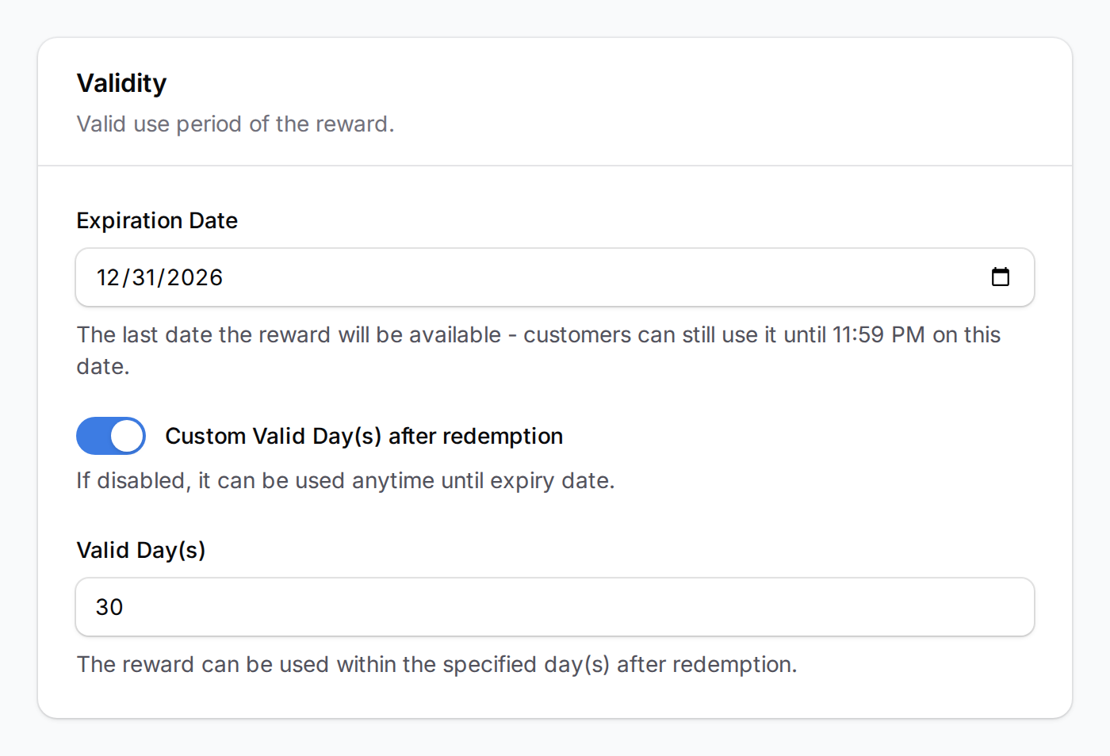
Task: Click the Valid Day(s) input showing 30
Action: tap(555, 607)
